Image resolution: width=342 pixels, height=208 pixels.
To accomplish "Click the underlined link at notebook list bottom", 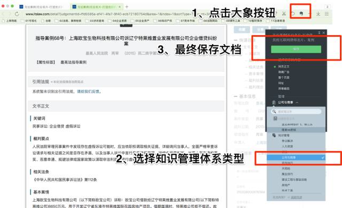I will coord(297,197).
